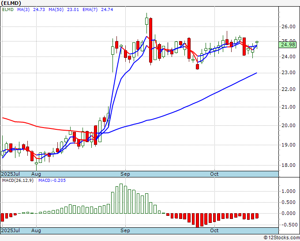Screen dimensions: 300x241
Task: Click the end of the MA(50) line
Action: pos(257,73)
